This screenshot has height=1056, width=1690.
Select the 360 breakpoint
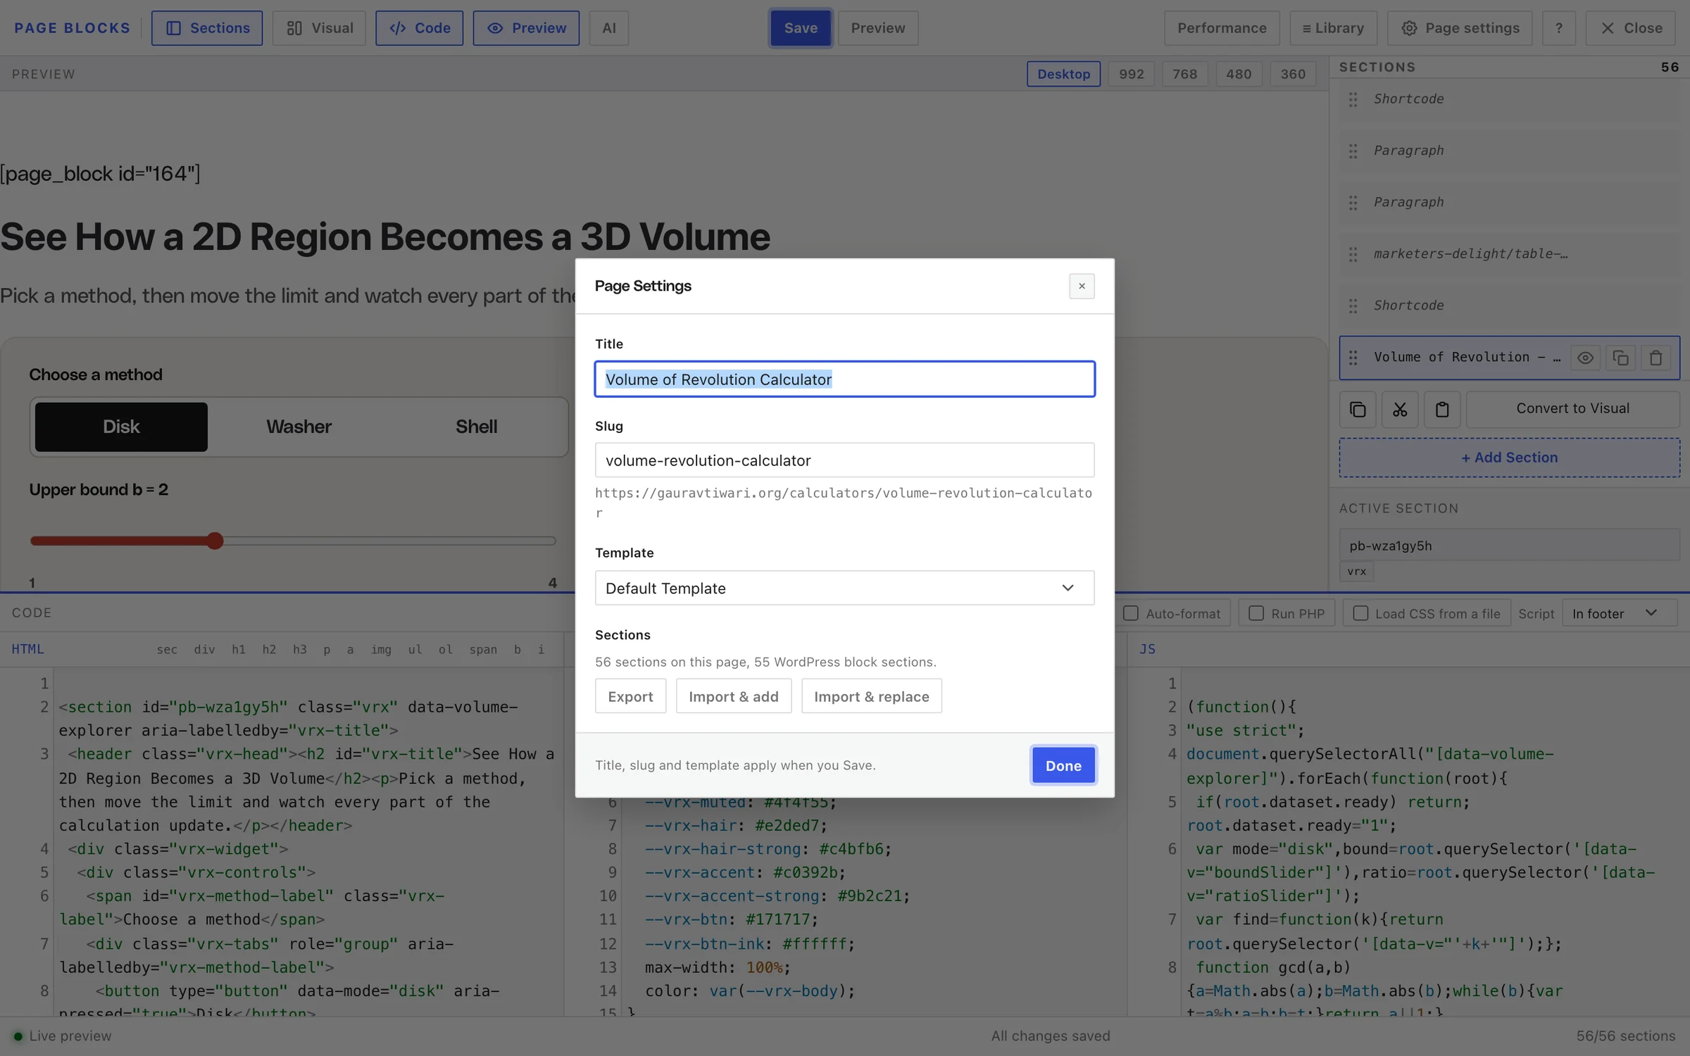(1293, 74)
